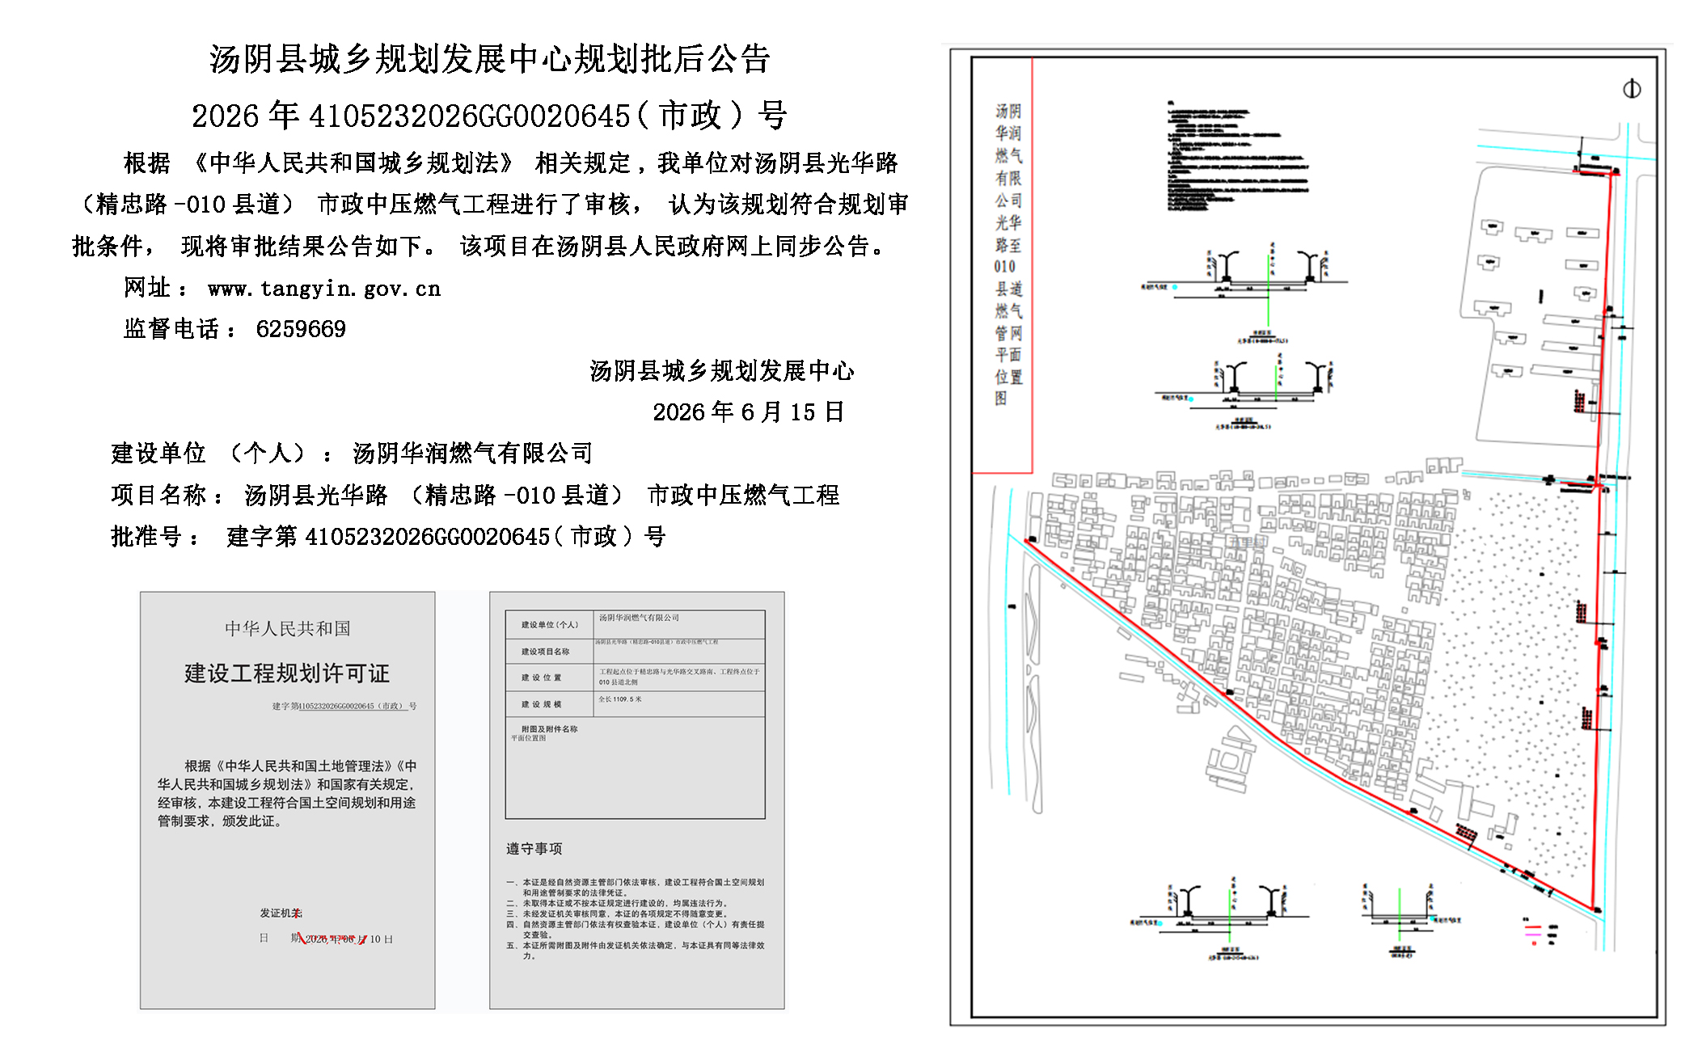Click compliance item 五 starting 本证所需附图及附件
The image size is (1698, 1051).
pyautogui.click(x=636, y=950)
